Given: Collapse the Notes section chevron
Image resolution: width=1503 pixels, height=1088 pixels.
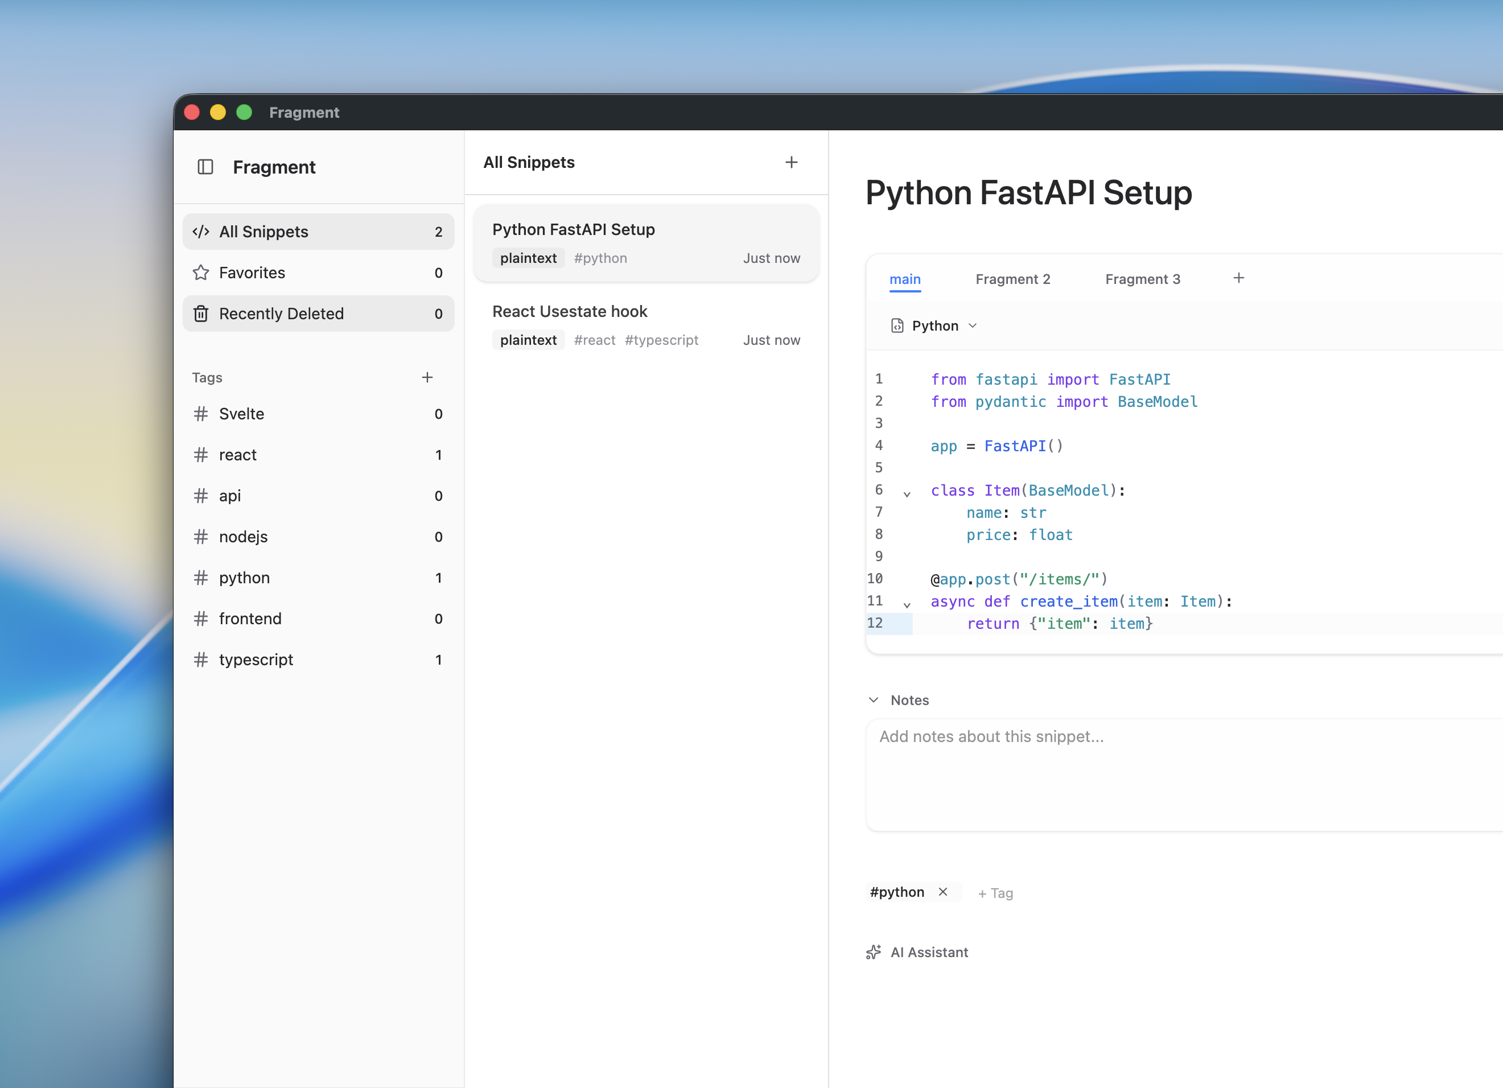Looking at the screenshot, I should 874,700.
